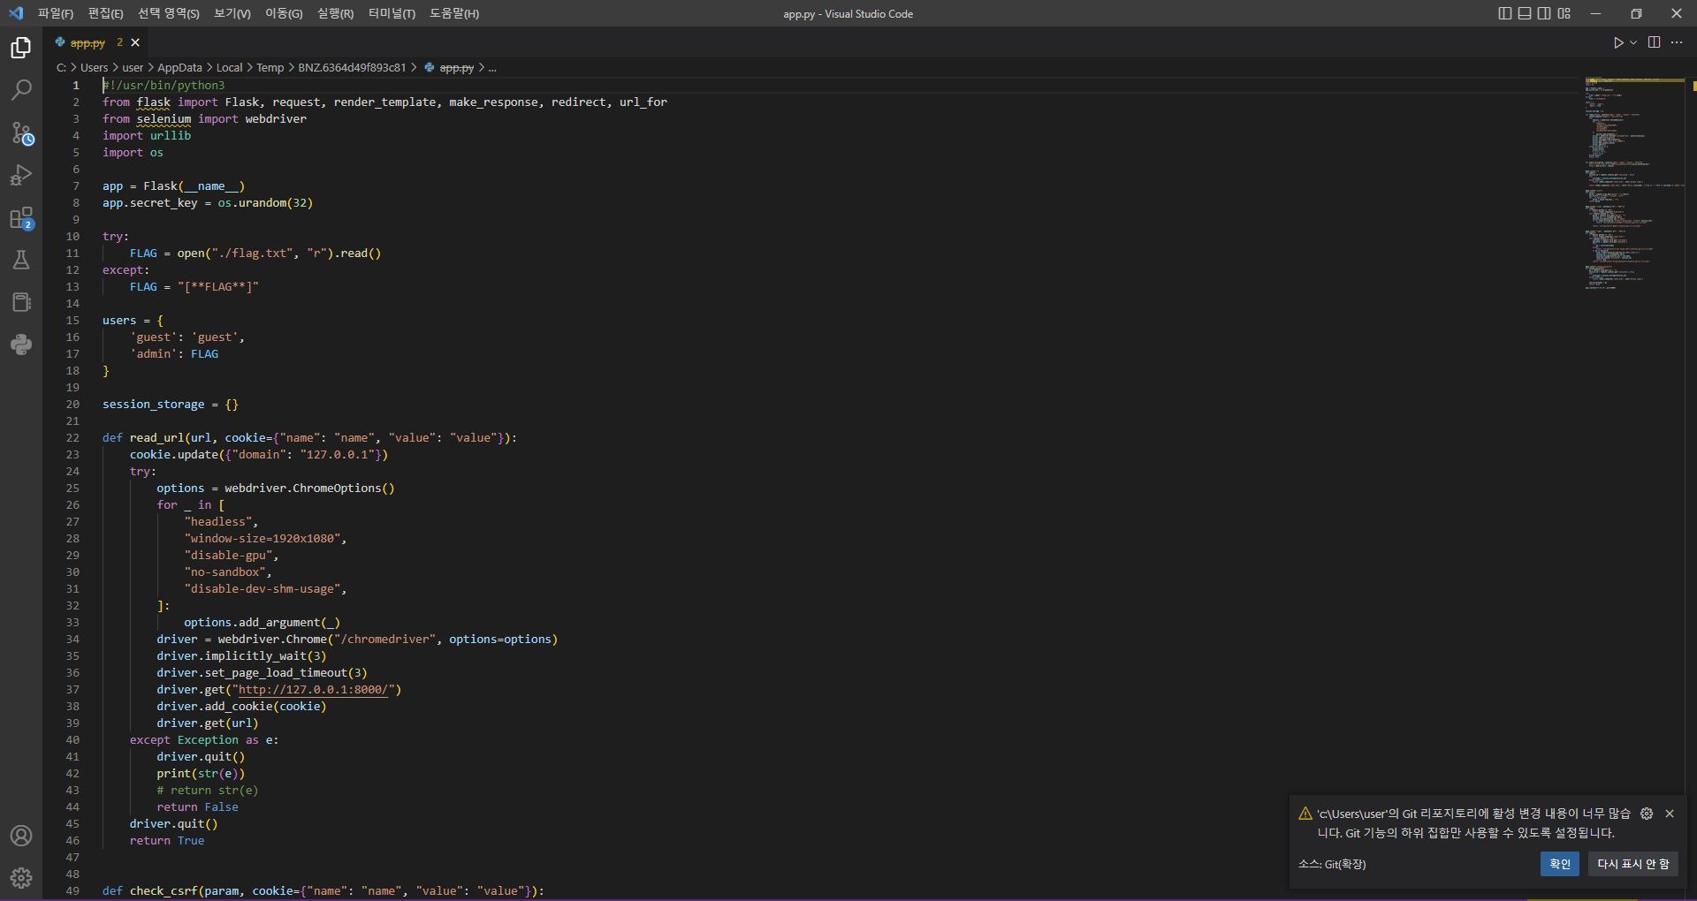Click 'return False' statement
The width and height of the screenshot is (1697, 901).
pyautogui.click(x=197, y=807)
